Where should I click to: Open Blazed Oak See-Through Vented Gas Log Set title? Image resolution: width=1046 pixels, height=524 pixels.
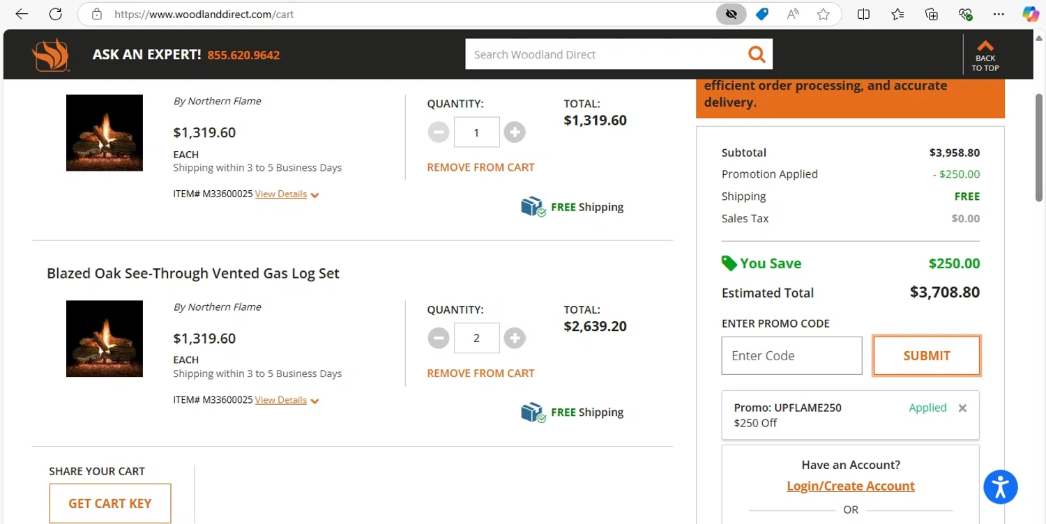tap(193, 273)
